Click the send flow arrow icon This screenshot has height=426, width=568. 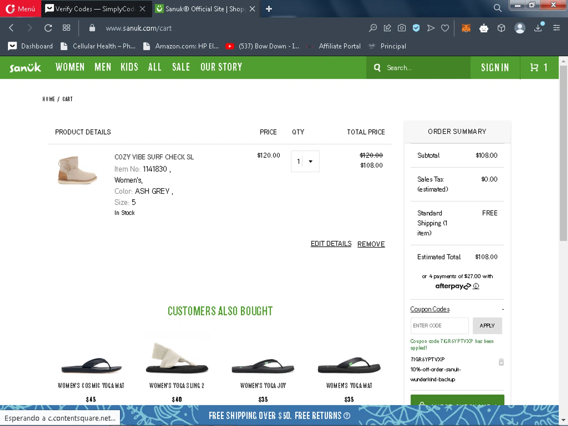(x=431, y=28)
